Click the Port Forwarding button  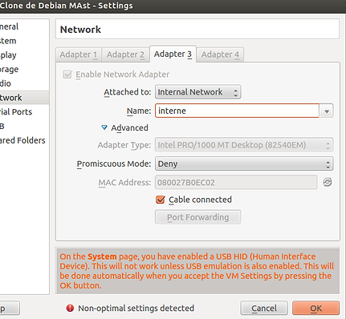(198, 217)
